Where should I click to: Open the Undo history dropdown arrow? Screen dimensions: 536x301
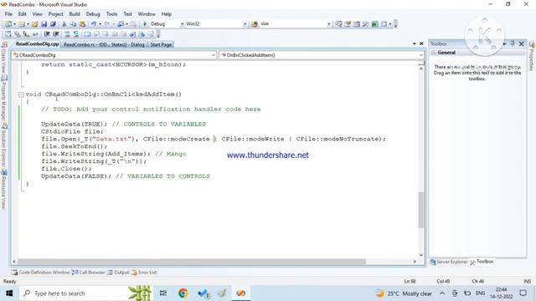(x=100, y=24)
